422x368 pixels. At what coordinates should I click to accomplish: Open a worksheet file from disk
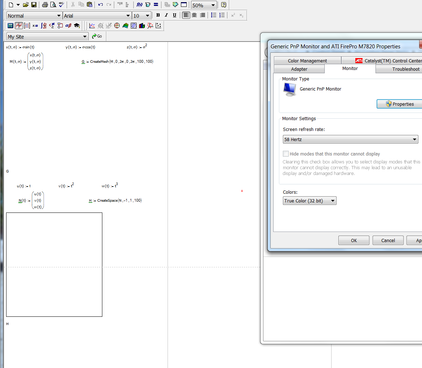click(26, 5)
